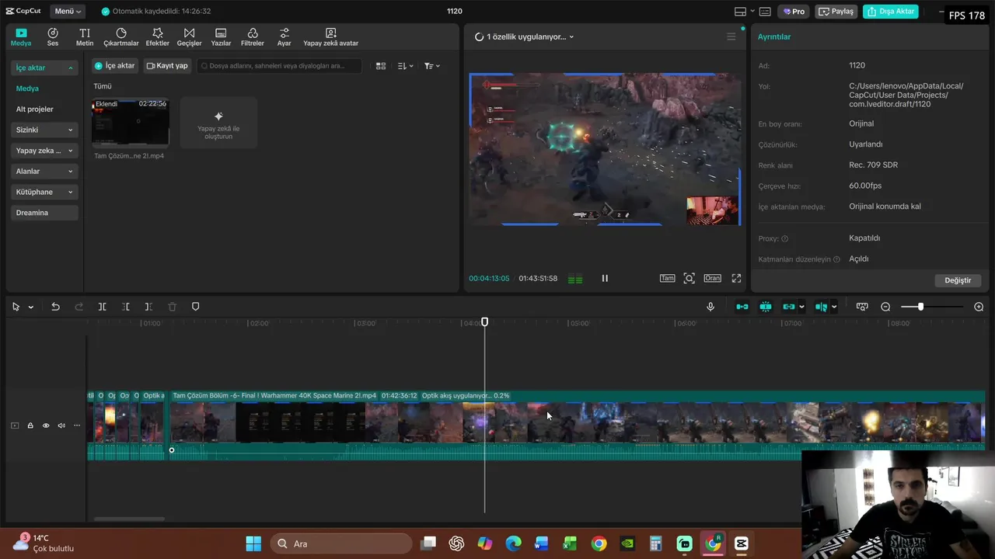Choose the select pointer tool
This screenshot has width=995, height=559.
pos(16,307)
